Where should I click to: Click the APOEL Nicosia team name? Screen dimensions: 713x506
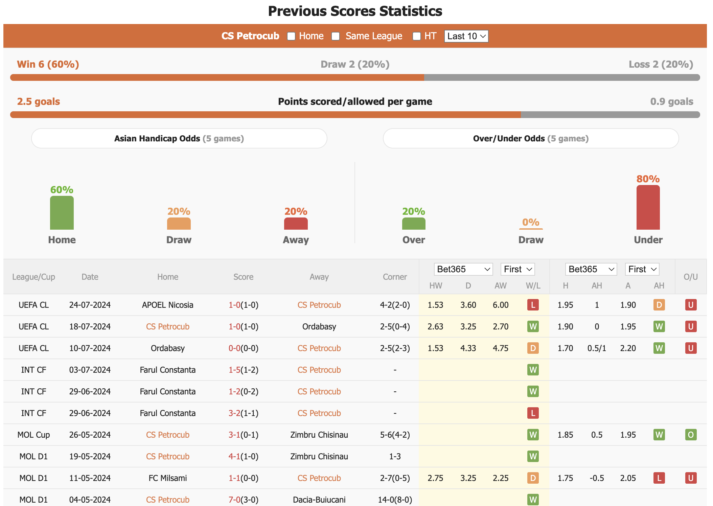[167, 305]
